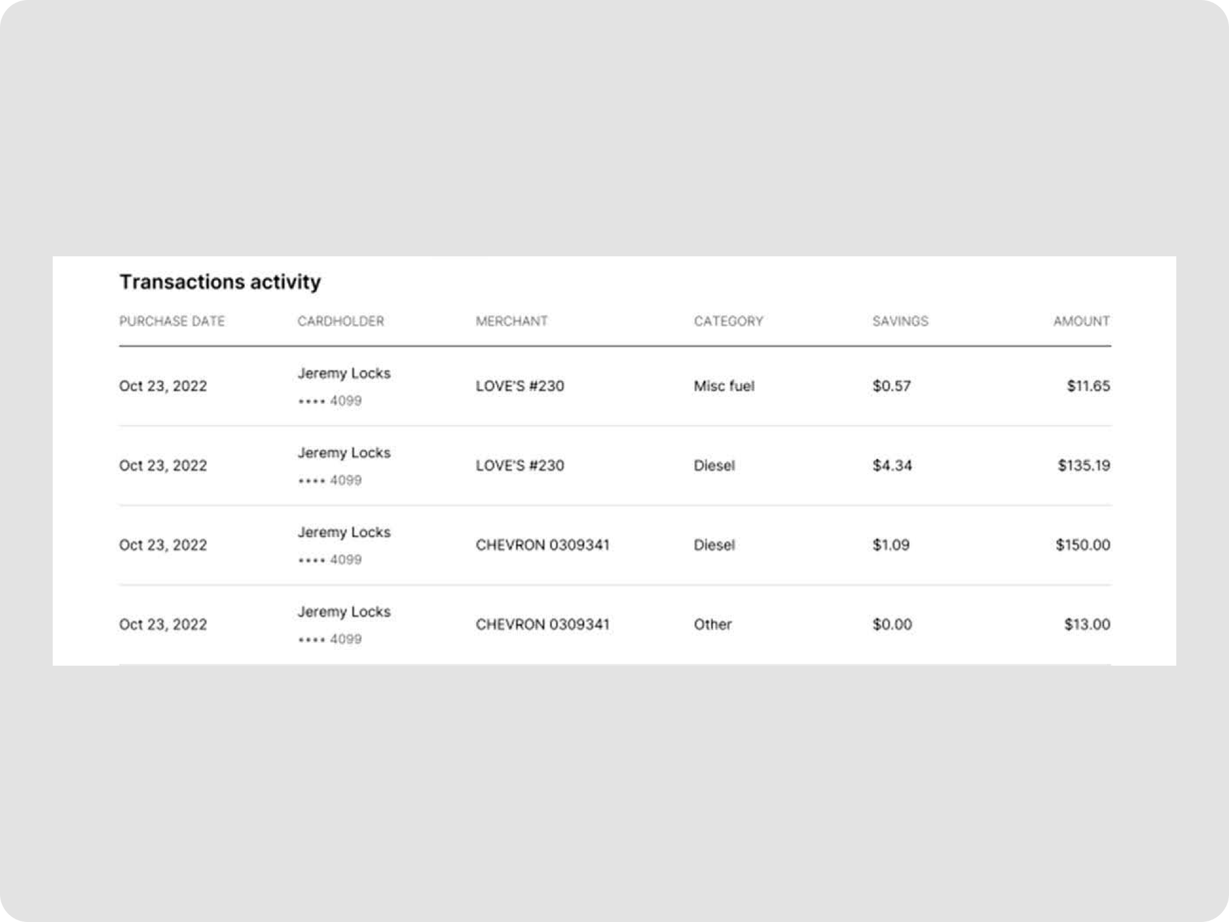Click the $1.09 savings value

tap(891, 545)
